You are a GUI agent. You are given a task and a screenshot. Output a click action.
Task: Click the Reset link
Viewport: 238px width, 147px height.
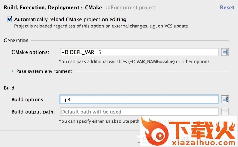coord(227,7)
